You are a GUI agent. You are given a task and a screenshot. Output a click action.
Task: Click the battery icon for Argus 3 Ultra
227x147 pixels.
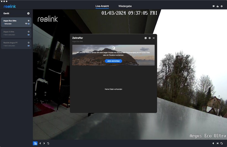click(x=28, y=35)
